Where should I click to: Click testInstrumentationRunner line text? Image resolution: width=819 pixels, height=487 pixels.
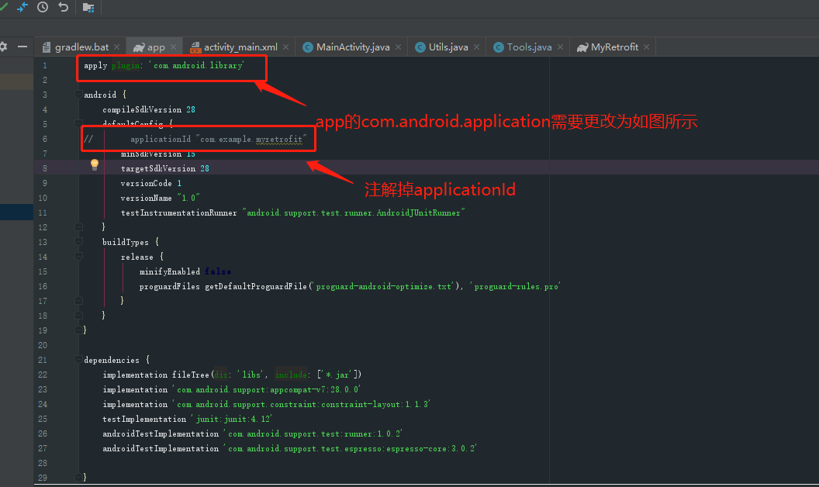(x=293, y=212)
